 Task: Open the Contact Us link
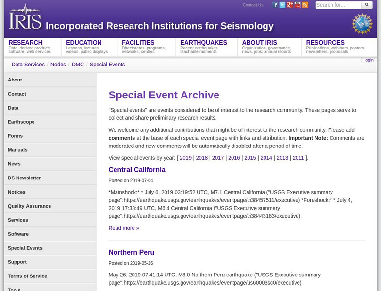click(253, 5)
